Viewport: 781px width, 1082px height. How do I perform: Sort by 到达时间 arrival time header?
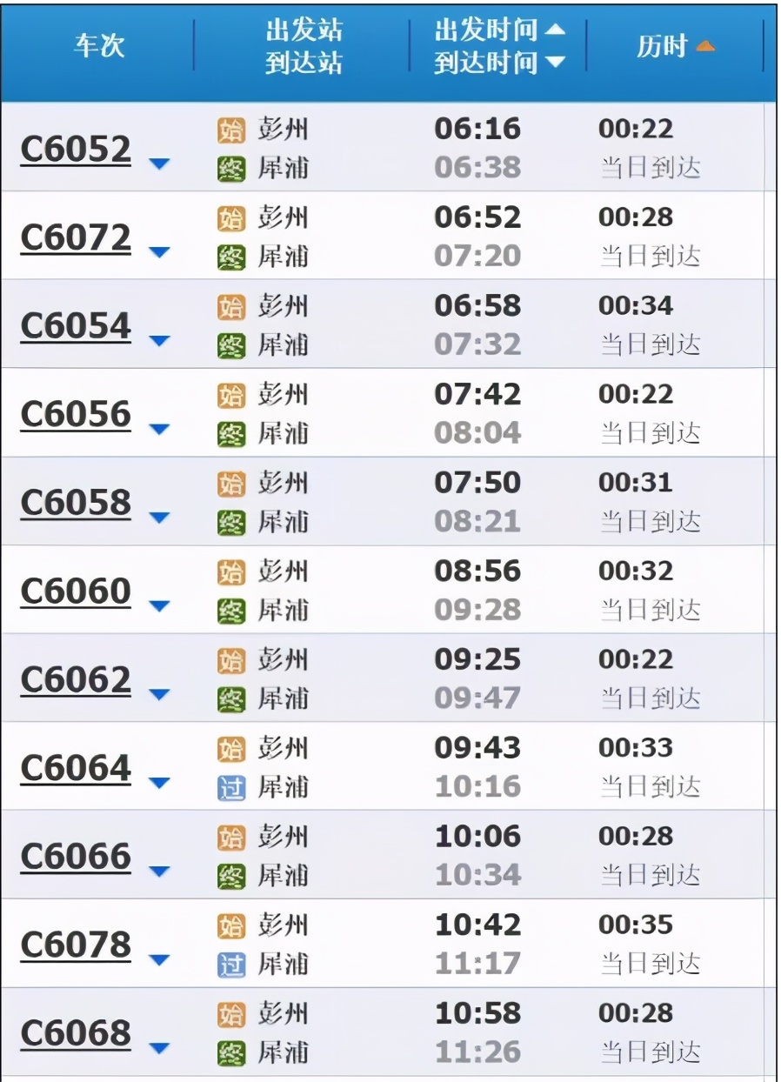pos(499,63)
